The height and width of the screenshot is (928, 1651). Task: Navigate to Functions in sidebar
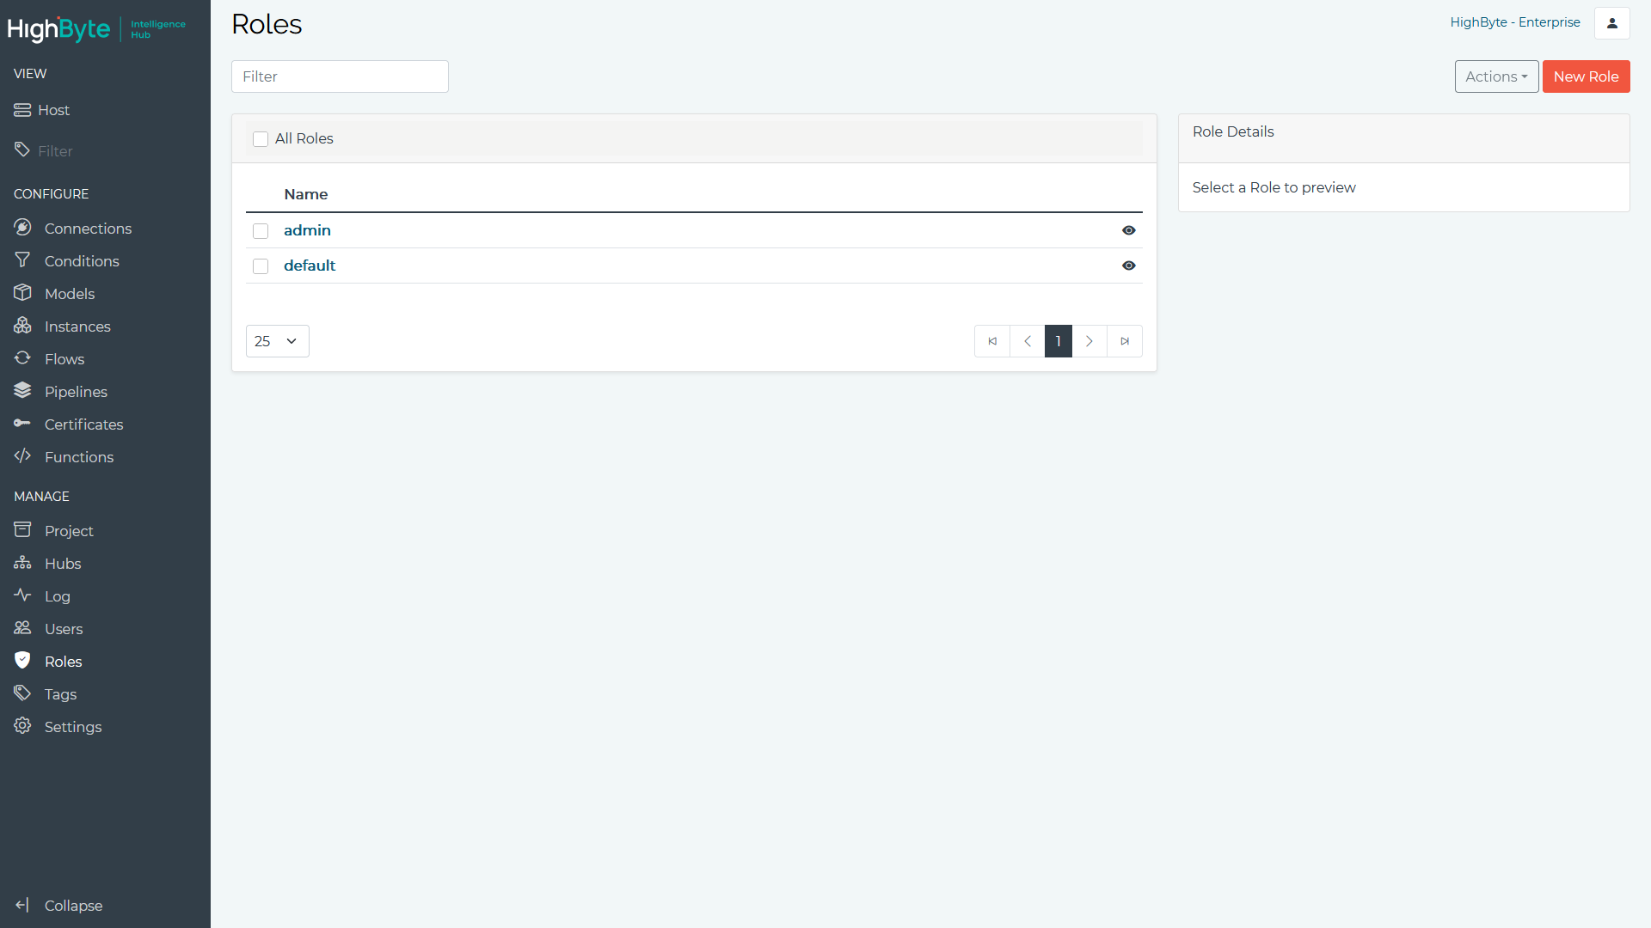[78, 456]
